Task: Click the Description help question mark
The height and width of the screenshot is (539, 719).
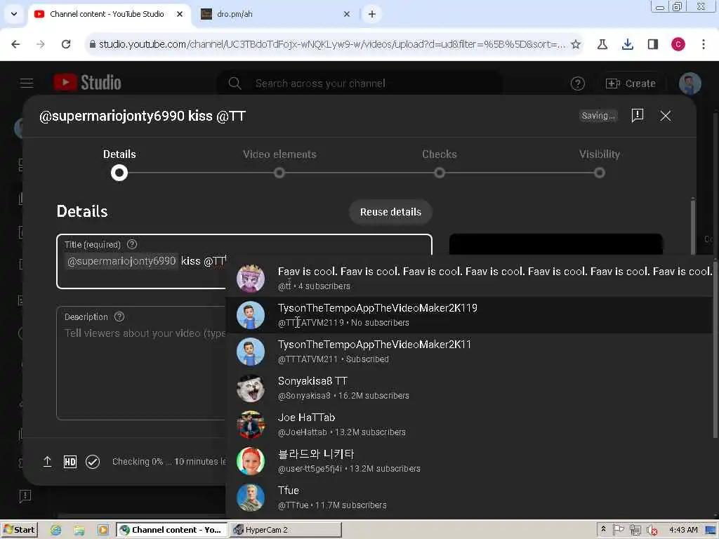Action: [x=119, y=317]
